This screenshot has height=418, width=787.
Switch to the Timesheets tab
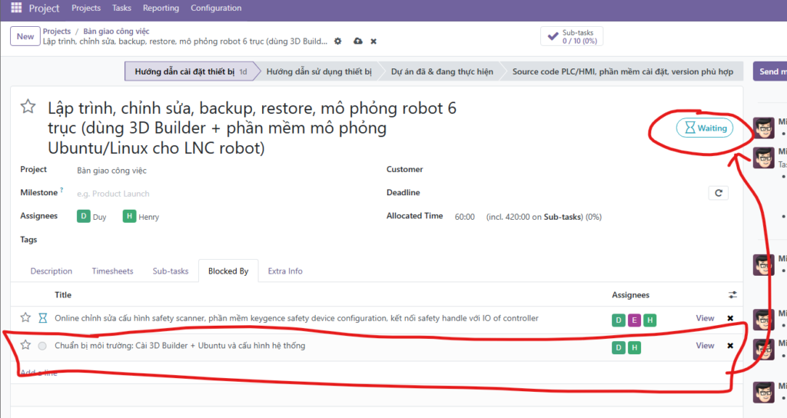pos(112,271)
